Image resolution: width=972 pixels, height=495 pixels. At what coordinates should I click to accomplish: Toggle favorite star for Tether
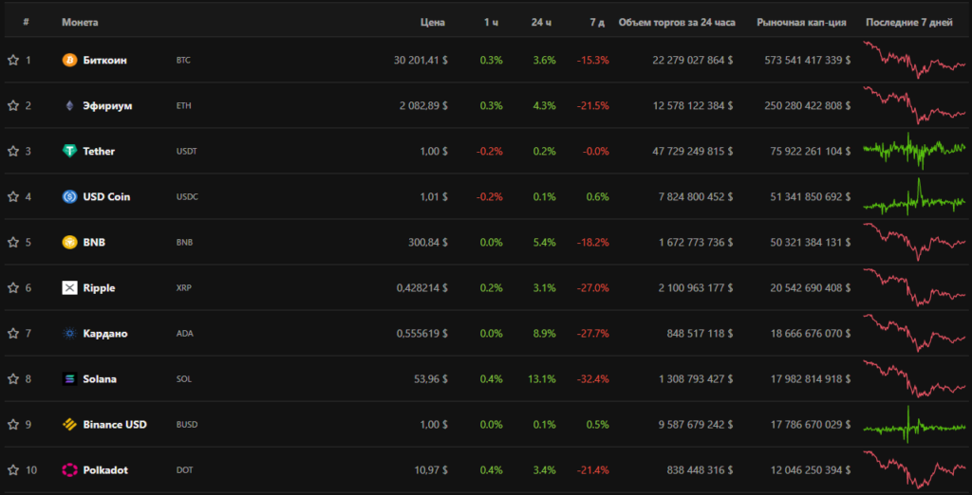13,151
